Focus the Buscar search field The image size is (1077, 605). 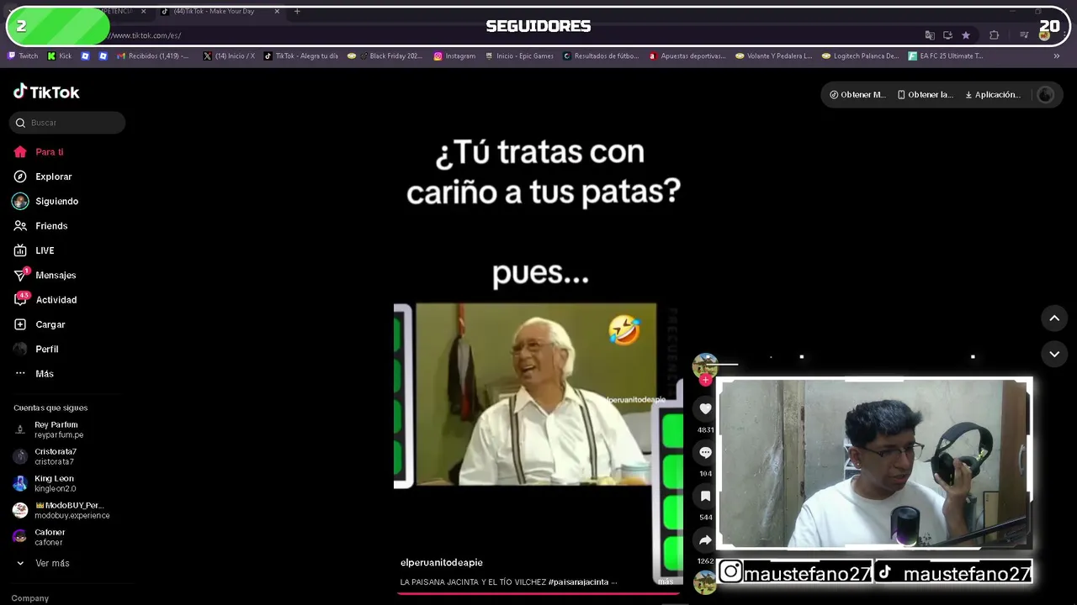(67, 123)
